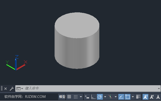Image resolution: width=161 pixels, height=101 pixels.
Task: Toggle ortho mode icon
Action: point(93,97)
